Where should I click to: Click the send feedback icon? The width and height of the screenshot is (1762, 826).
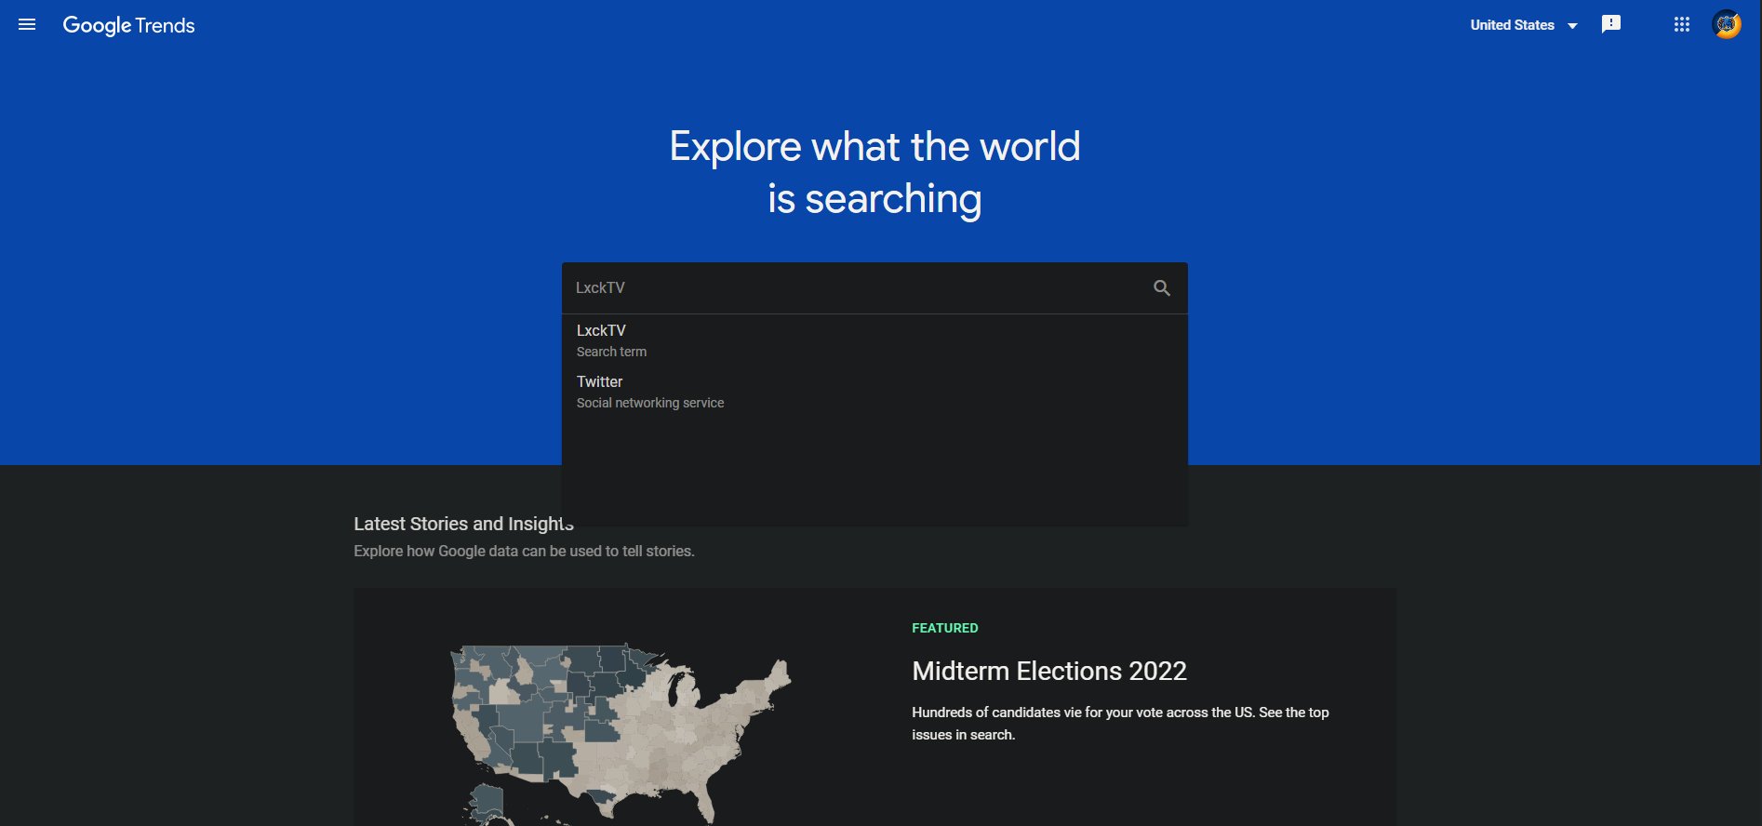(x=1611, y=25)
